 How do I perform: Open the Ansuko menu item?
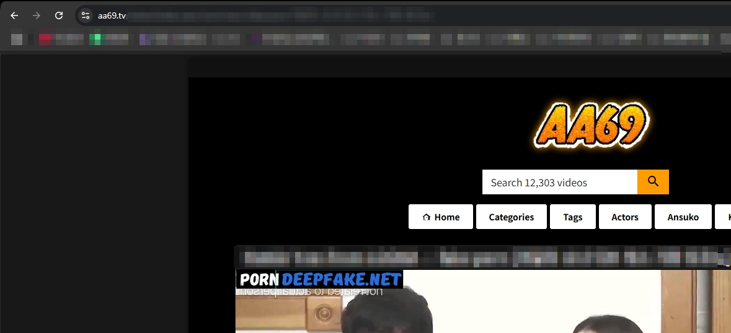[683, 217]
